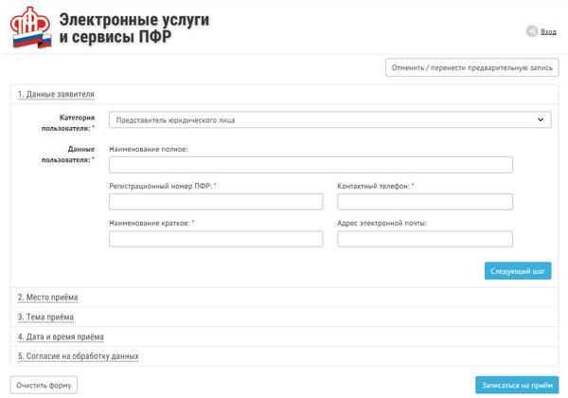This screenshot has height=398, width=568.
Task: Click the Электронные услуги и сервисы ПФР title
Action: pyautogui.click(x=134, y=30)
